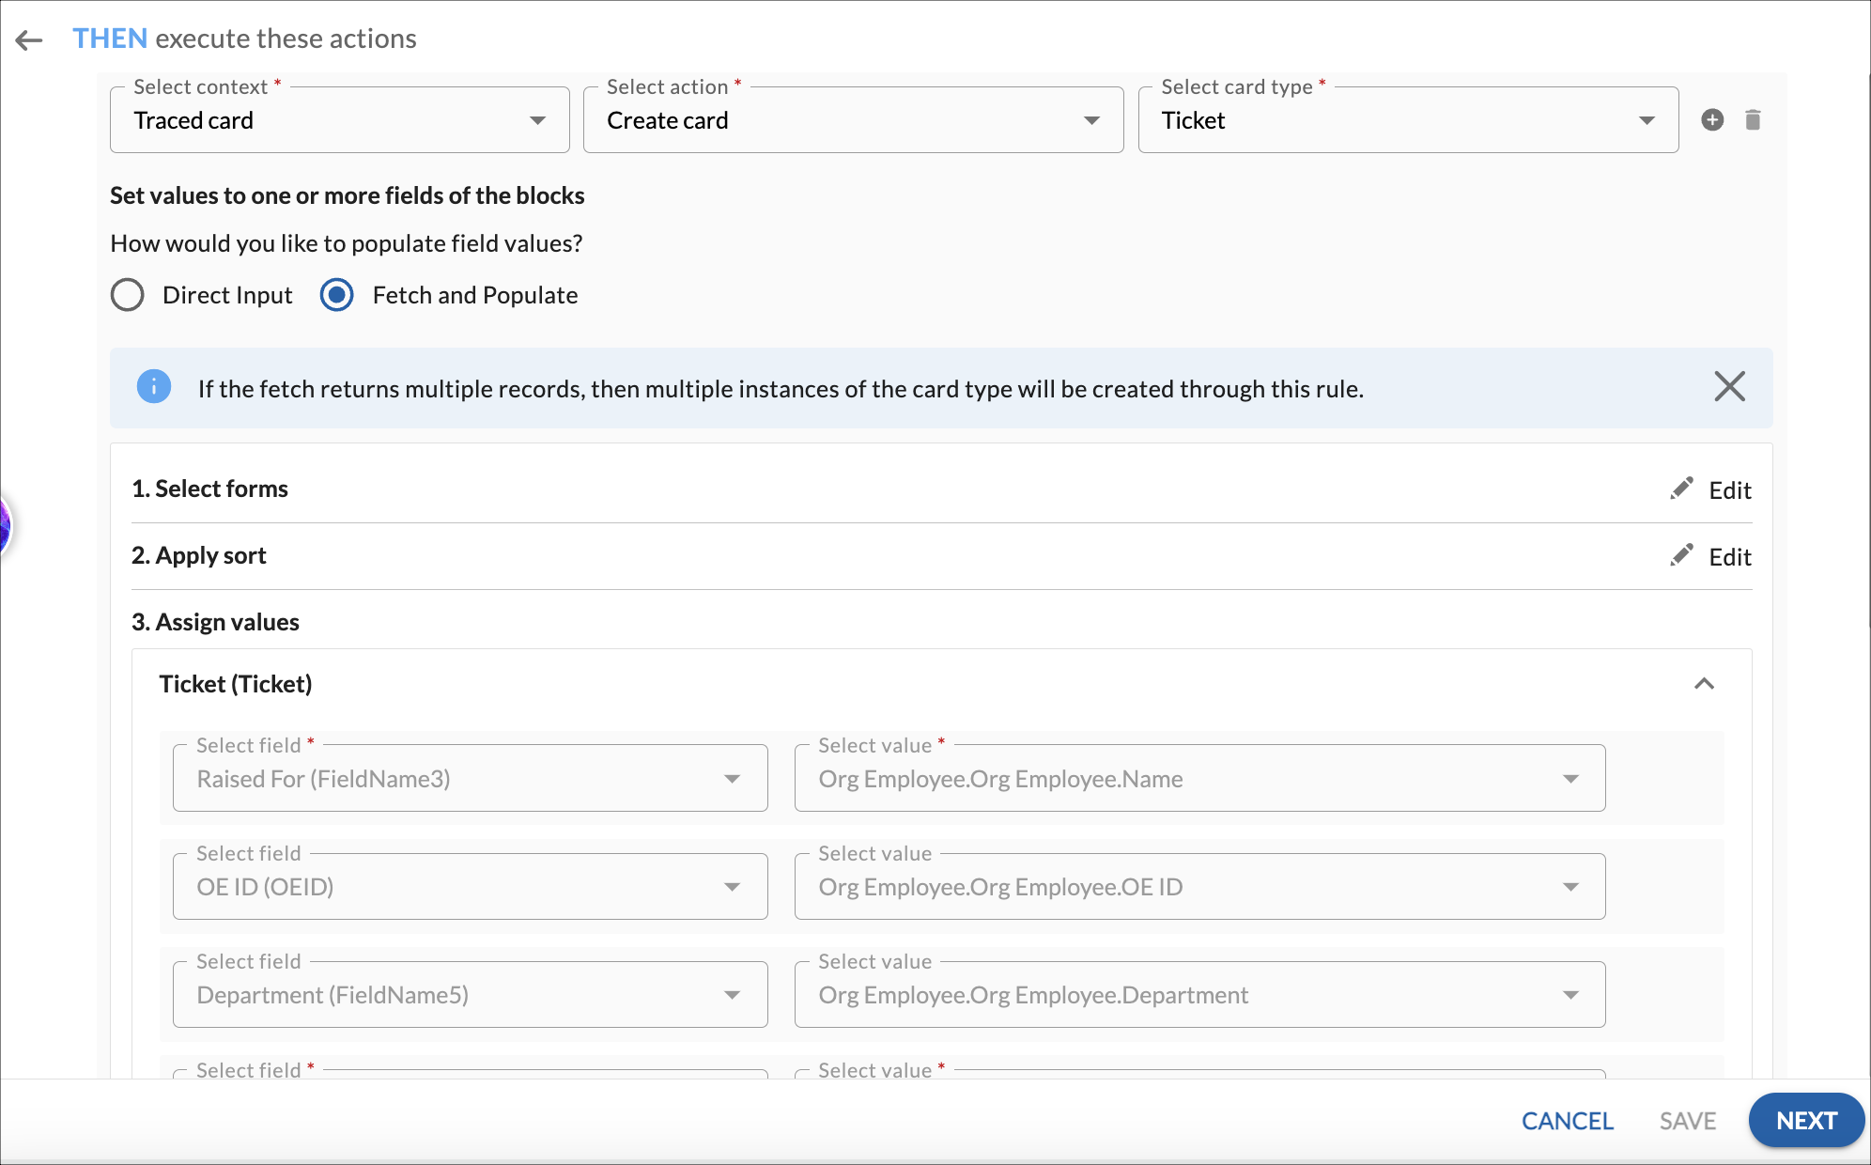Dismiss the info banner with X
Screen dimensions: 1871x1165
1729,387
